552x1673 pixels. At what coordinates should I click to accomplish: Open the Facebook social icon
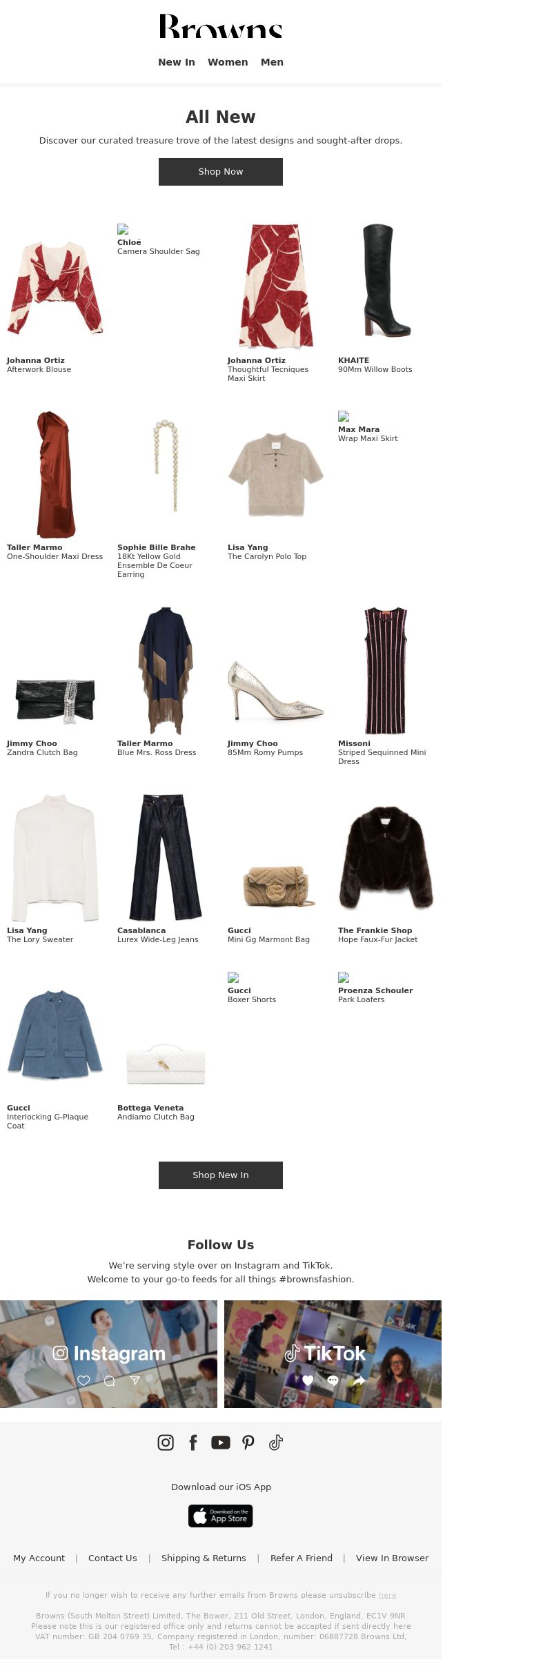tap(193, 1442)
